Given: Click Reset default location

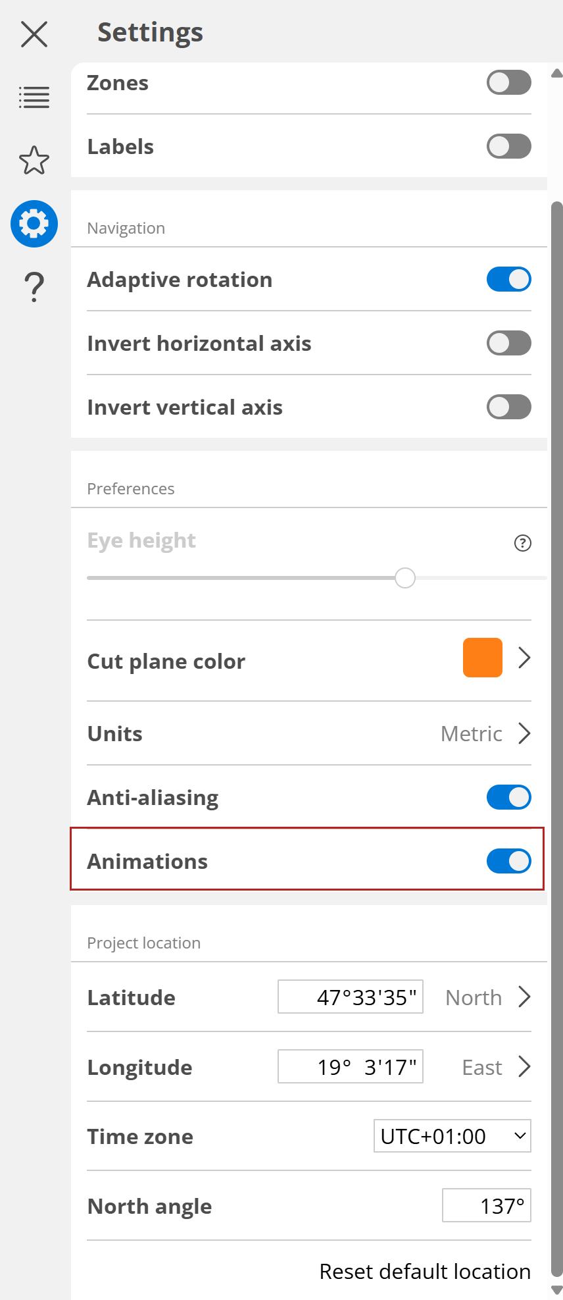Looking at the screenshot, I should coord(425,1272).
